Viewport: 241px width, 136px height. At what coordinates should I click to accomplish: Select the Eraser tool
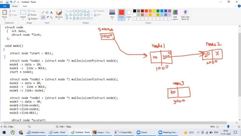pos(43,17)
